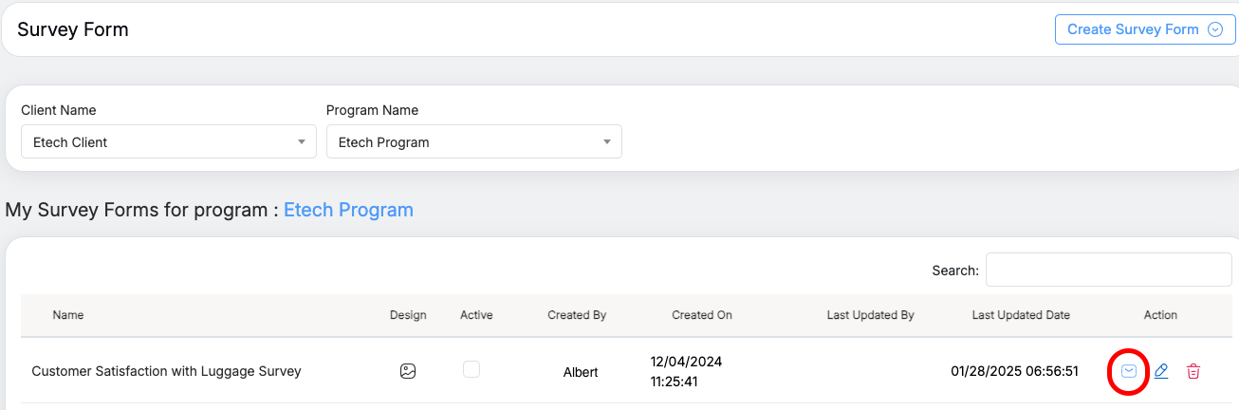Focus the Search input field
This screenshot has width=1239, height=410.
(x=1108, y=270)
